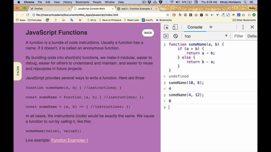Open the Help menu
This screenshot has height=152, width=271.
point(121,2)
